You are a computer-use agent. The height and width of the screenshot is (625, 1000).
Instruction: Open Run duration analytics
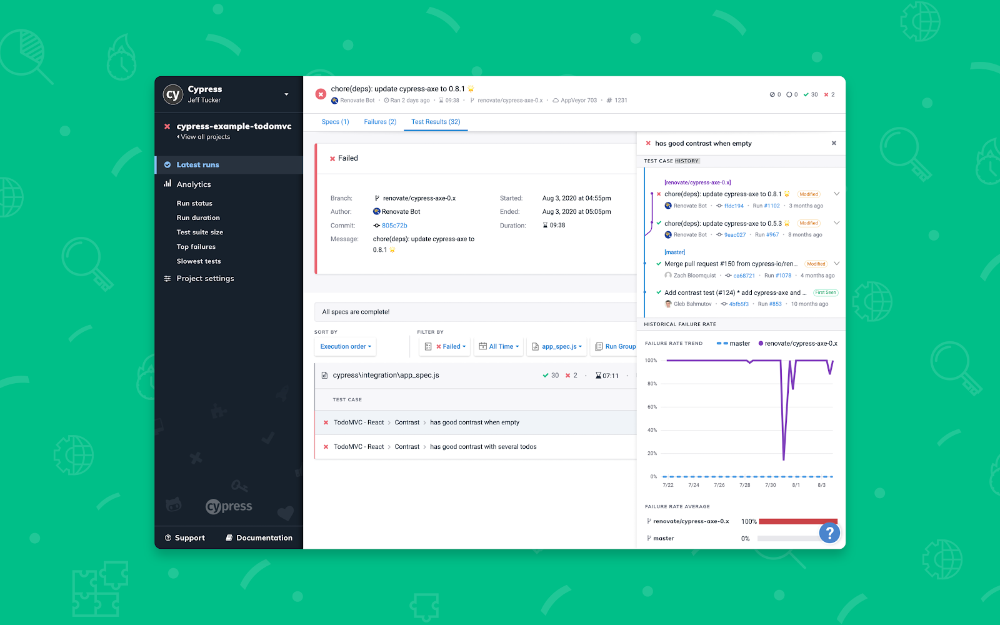click(198, 217)
